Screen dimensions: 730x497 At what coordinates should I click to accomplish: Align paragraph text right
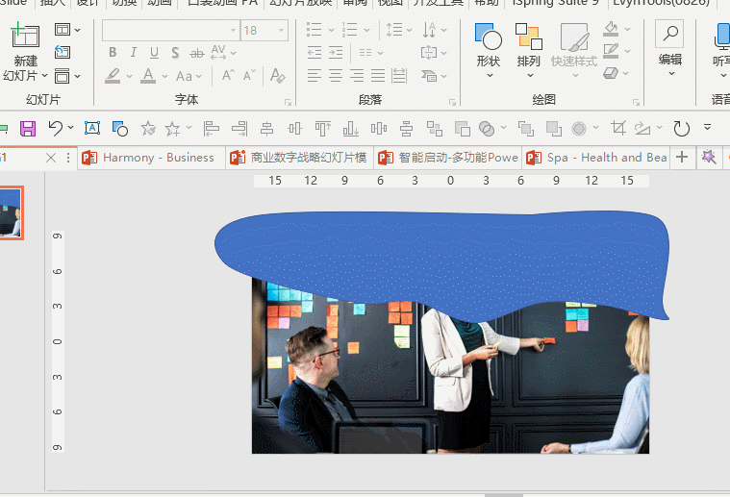[x=357, y=75]
